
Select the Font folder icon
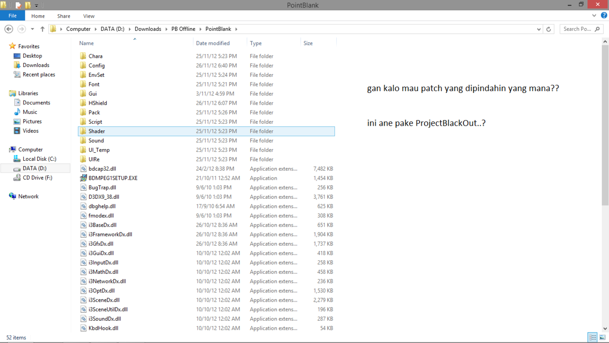pyautogui.click(x=83, y=84)
